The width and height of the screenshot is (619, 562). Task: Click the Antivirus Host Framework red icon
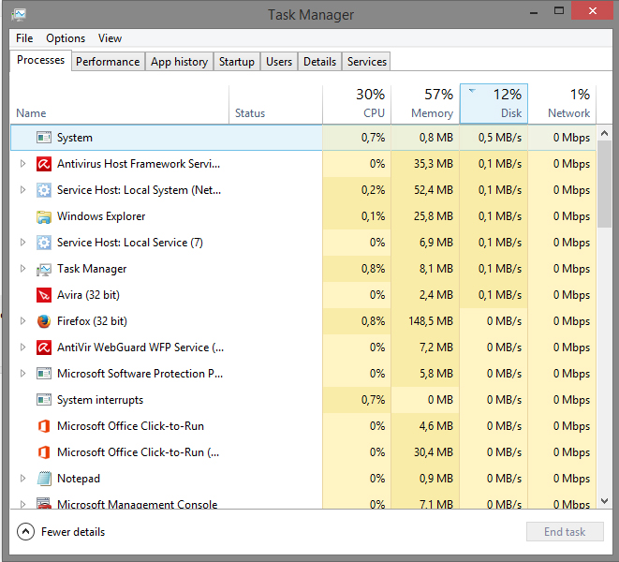[x=44, y=164]
